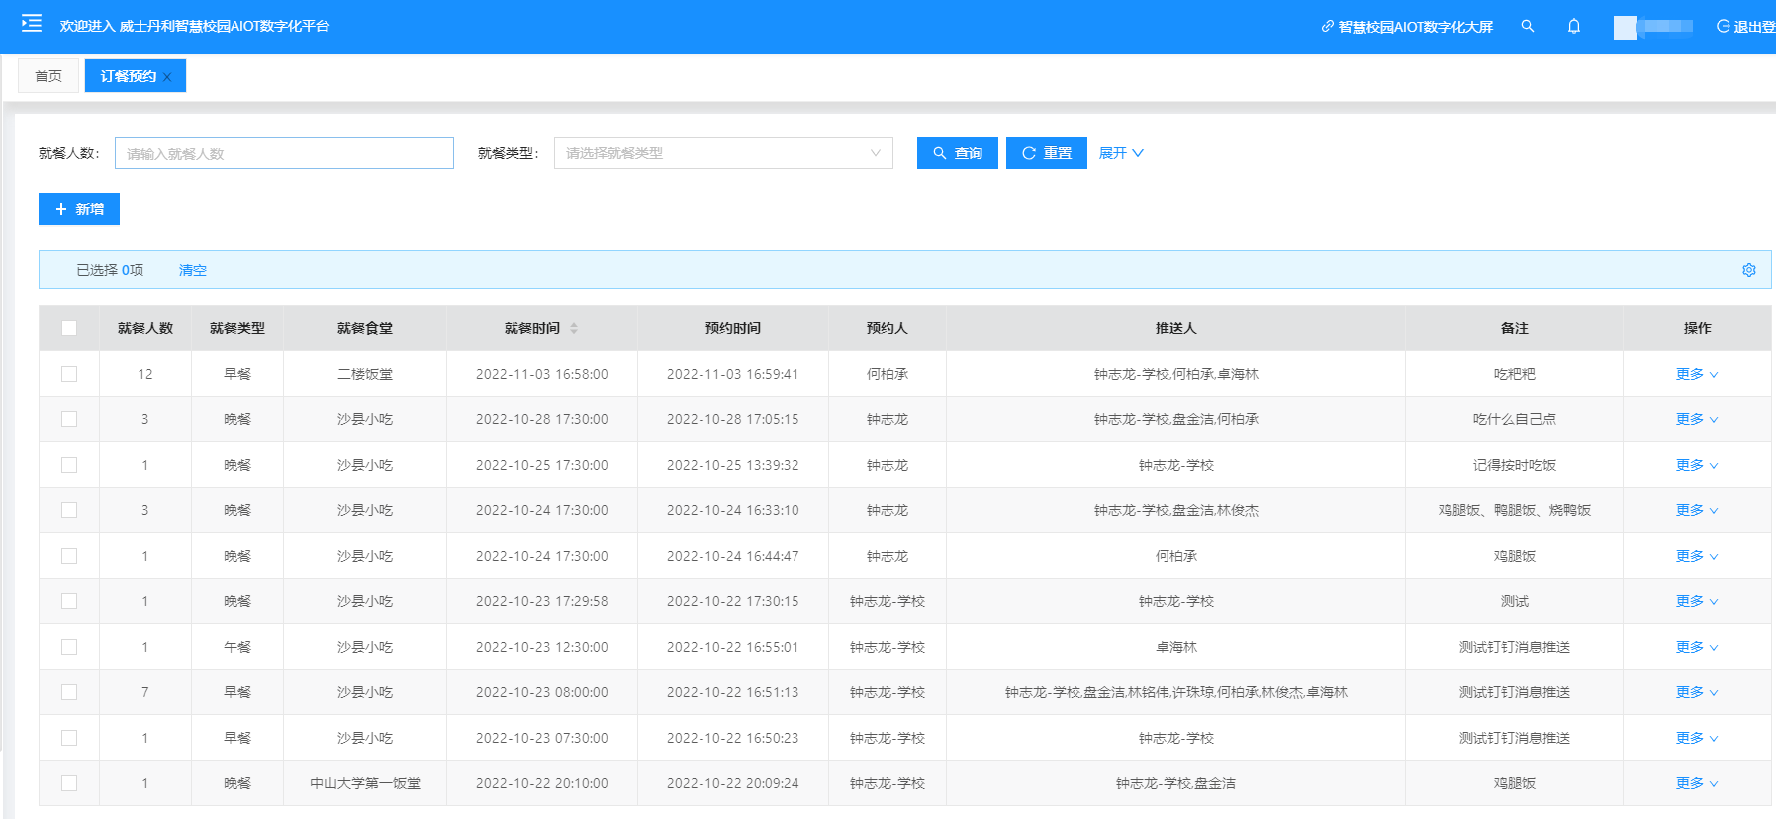Check the row for 2022-10-28 17:30:00

69,419
